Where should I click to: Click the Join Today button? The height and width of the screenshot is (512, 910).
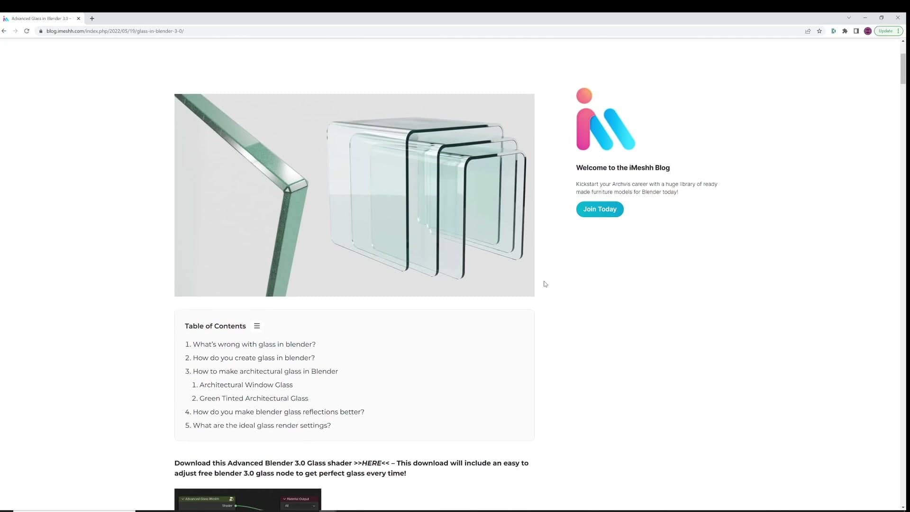(x=600, y=209)
